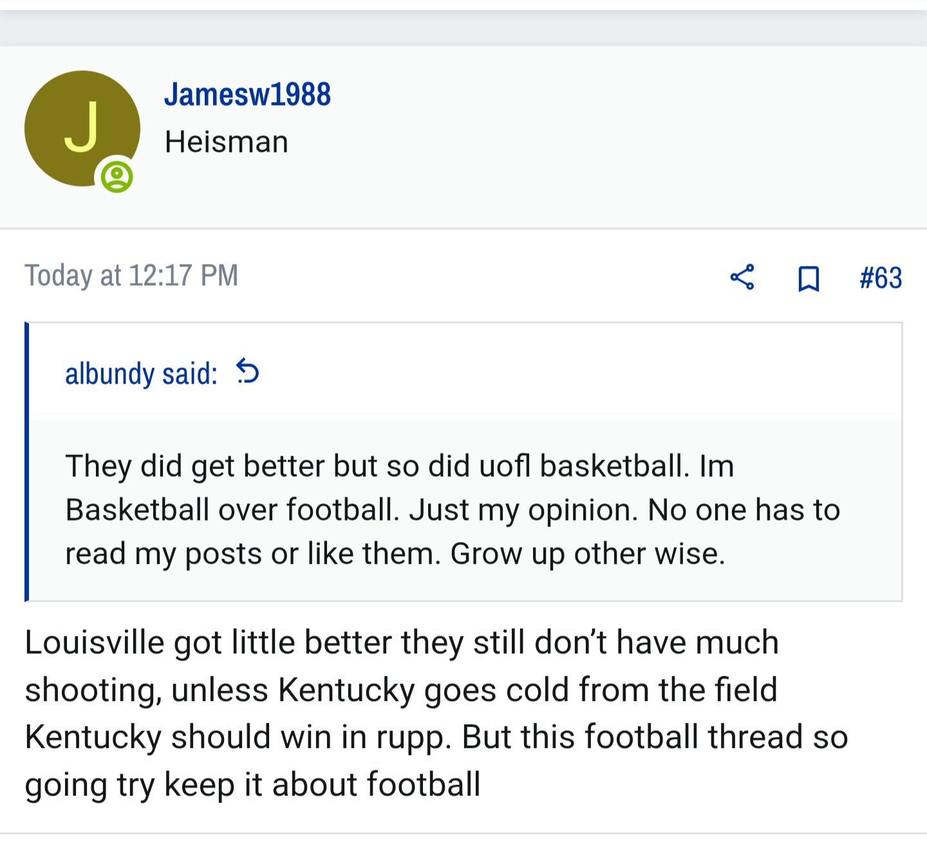927x858 pixels.
Task: Bookmark this post with the bookmark icon
Action: pos(809,279)
